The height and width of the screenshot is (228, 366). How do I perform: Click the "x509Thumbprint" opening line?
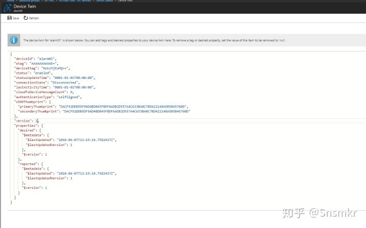[33, 102]
